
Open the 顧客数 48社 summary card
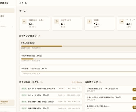(100, 24)
